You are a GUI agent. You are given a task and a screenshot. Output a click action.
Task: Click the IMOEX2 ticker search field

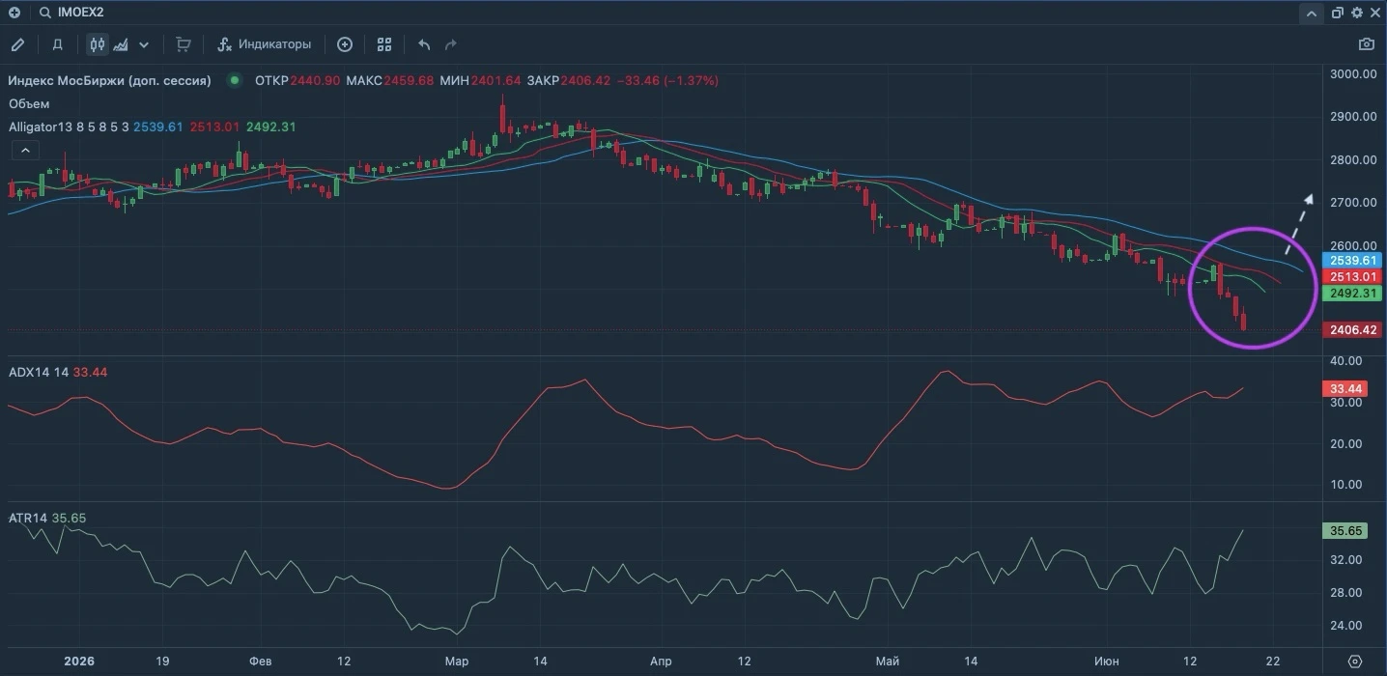[82, 13]
